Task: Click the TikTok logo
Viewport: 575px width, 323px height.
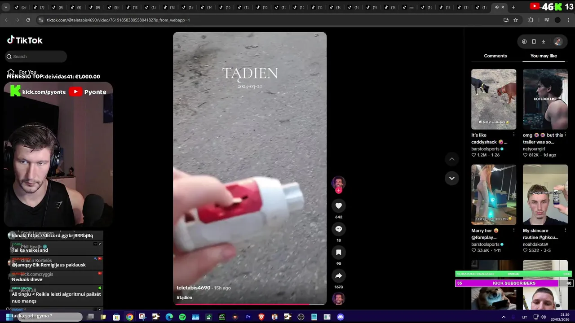Action: 25,40
